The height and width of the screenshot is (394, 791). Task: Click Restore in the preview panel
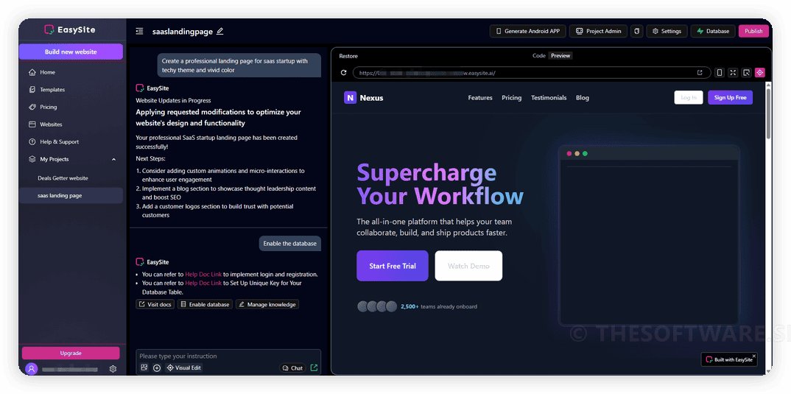coord(348,56)
